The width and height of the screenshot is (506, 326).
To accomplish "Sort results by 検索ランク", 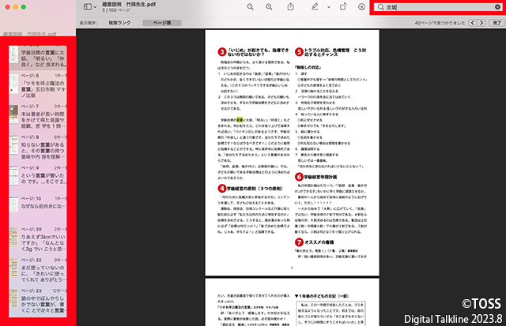I will click(x=120, y=24).
